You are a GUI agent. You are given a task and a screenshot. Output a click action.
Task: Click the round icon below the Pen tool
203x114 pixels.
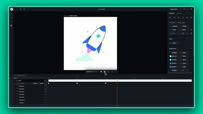11,26
